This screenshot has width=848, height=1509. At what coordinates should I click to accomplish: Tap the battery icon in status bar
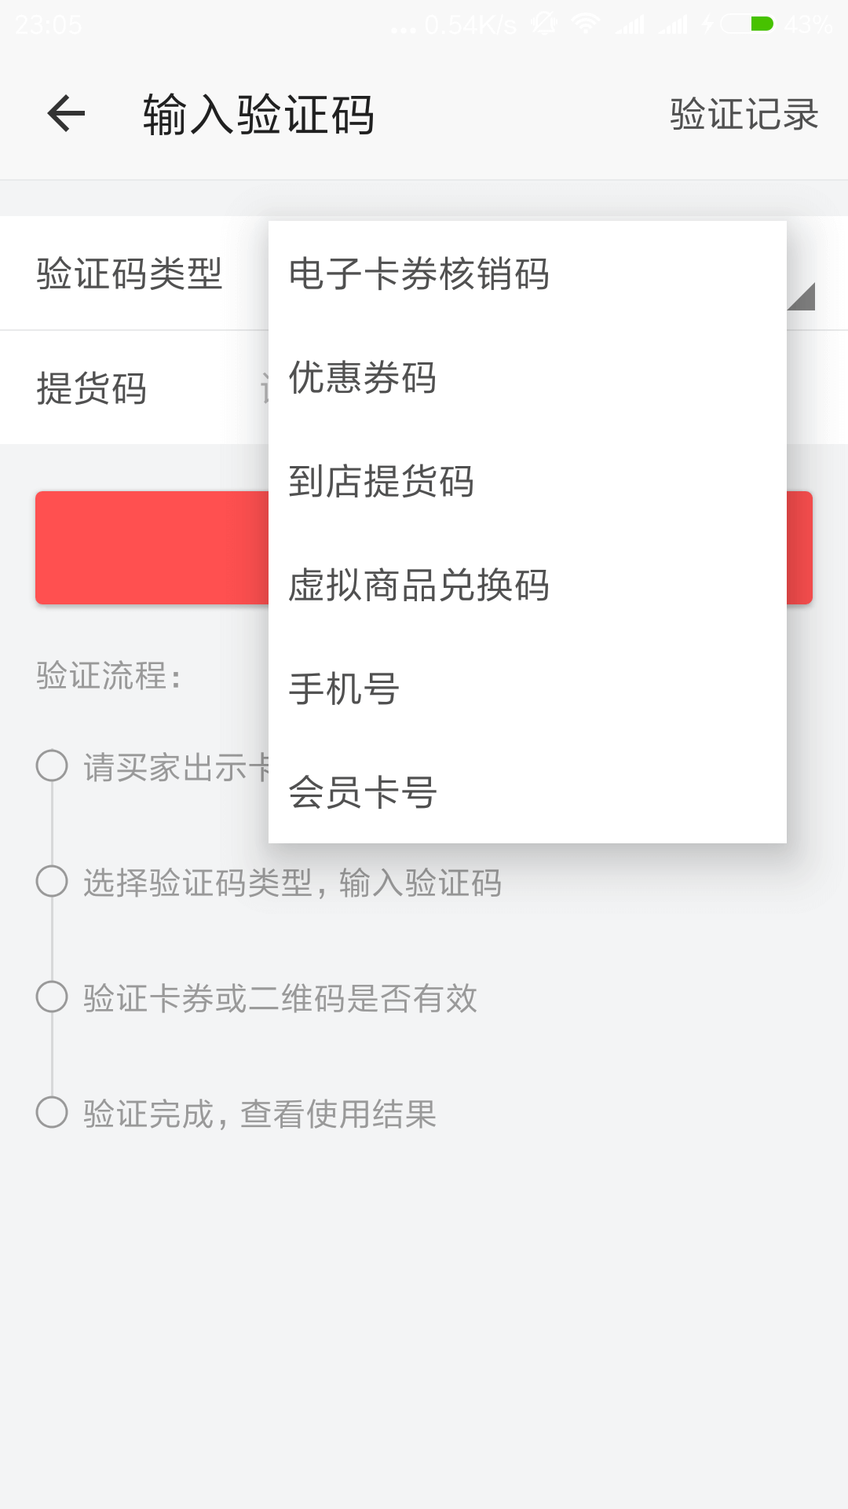point(747,24)
